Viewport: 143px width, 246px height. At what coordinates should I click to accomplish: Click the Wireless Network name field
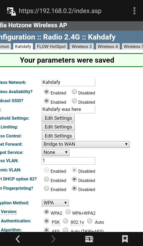click(x=68, y=82)
